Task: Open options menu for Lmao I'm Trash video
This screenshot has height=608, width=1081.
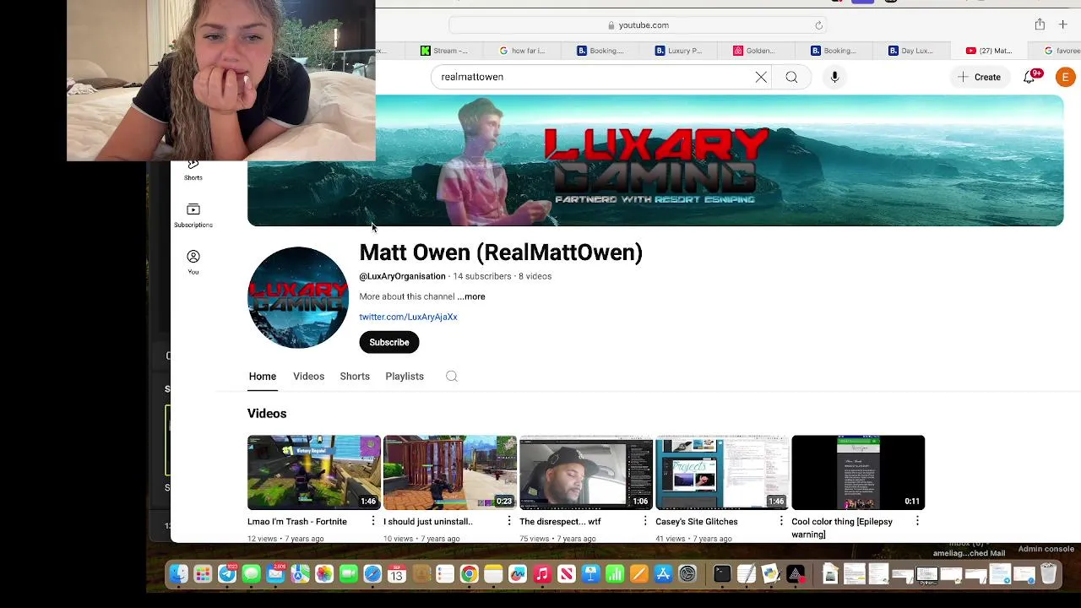Action: tap(373, 522)
